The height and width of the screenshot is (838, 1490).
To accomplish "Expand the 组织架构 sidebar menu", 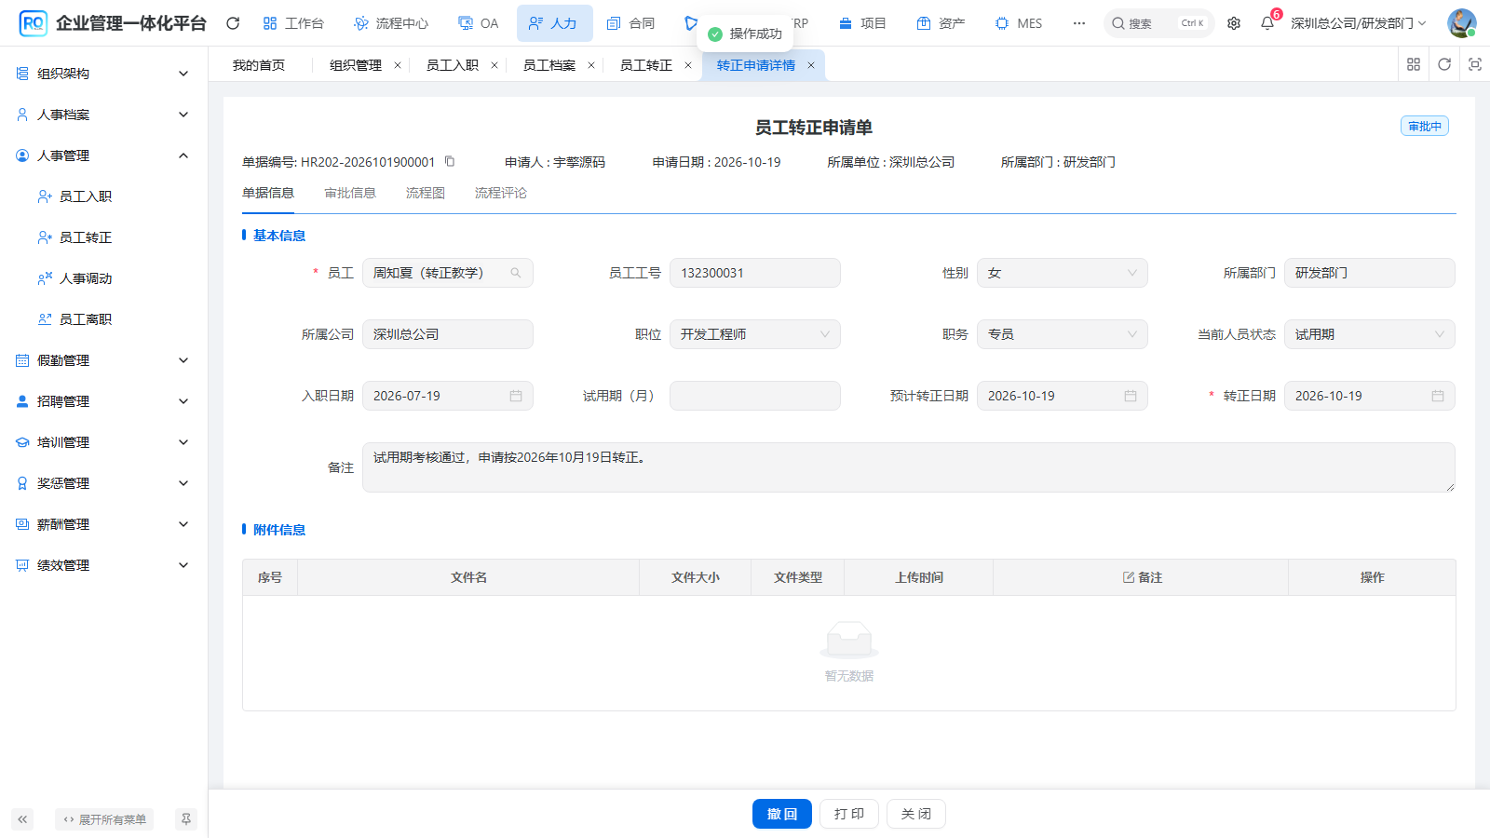I will click(x=103, y=74).
